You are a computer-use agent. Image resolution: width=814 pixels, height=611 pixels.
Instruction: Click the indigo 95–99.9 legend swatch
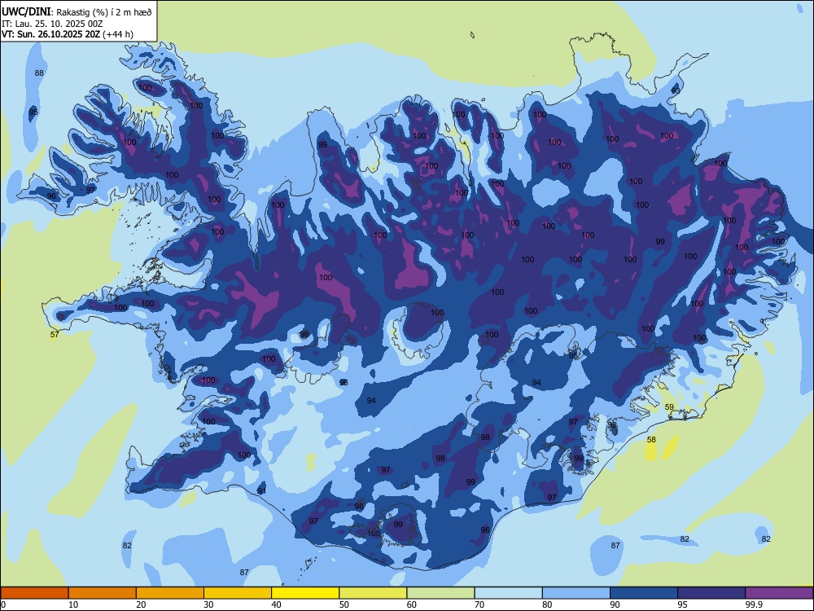(x=711, y=593)
